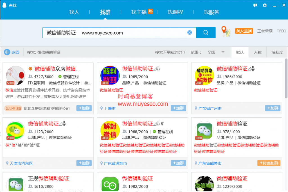
Task: Switch to 找主播 tab
Action: coord(139,12)
